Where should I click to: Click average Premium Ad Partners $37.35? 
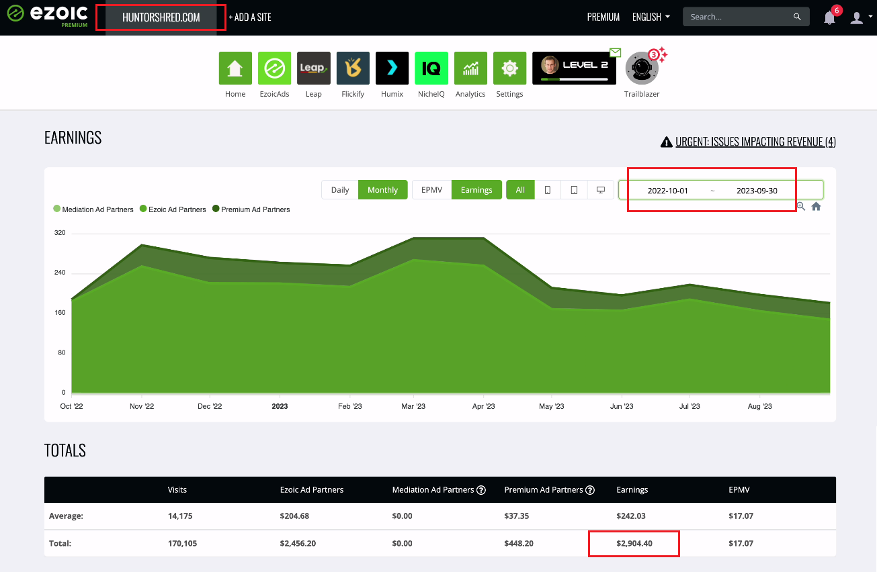click(x=517, y=516)
